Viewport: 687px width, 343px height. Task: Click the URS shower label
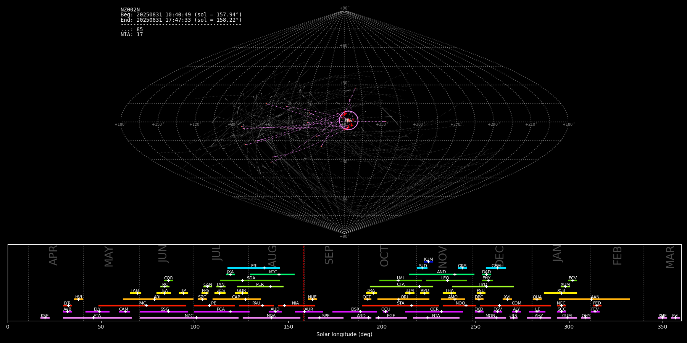click(x=513, y=316)
